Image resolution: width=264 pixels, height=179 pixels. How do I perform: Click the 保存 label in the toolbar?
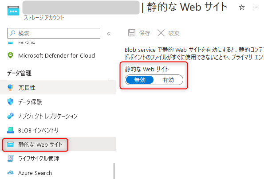(x=145, y=33)
